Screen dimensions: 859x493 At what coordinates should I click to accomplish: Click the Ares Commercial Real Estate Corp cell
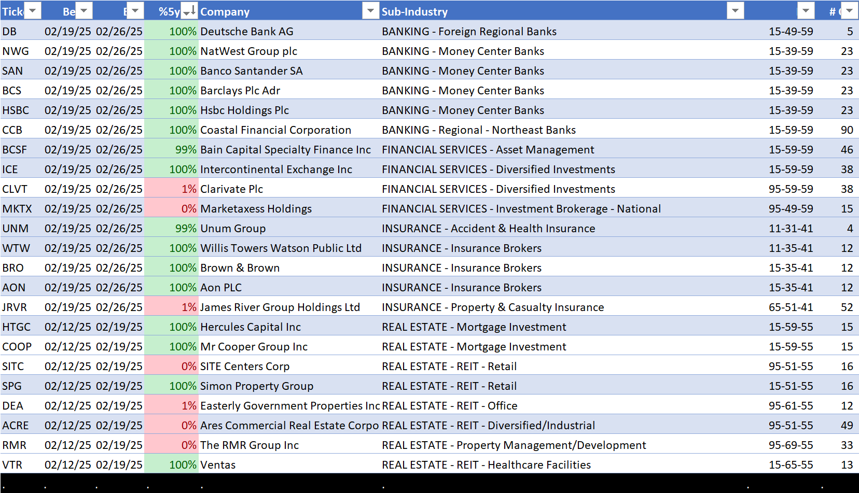point(289,425)
